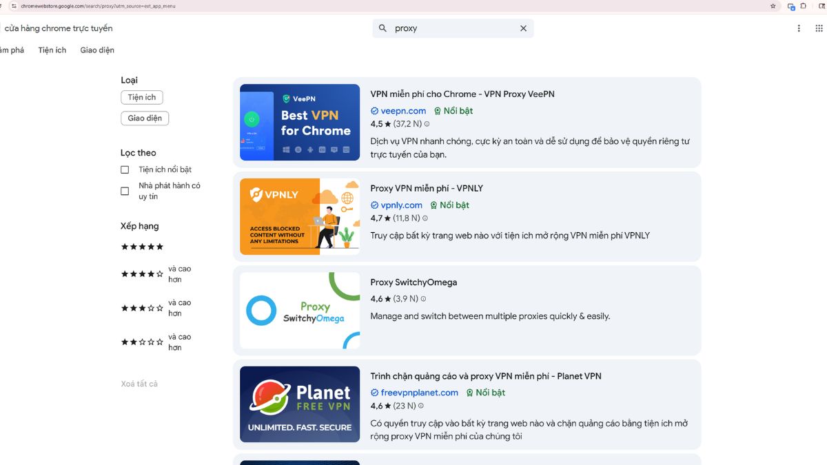Filter by five-star rating

click(143, 247)
